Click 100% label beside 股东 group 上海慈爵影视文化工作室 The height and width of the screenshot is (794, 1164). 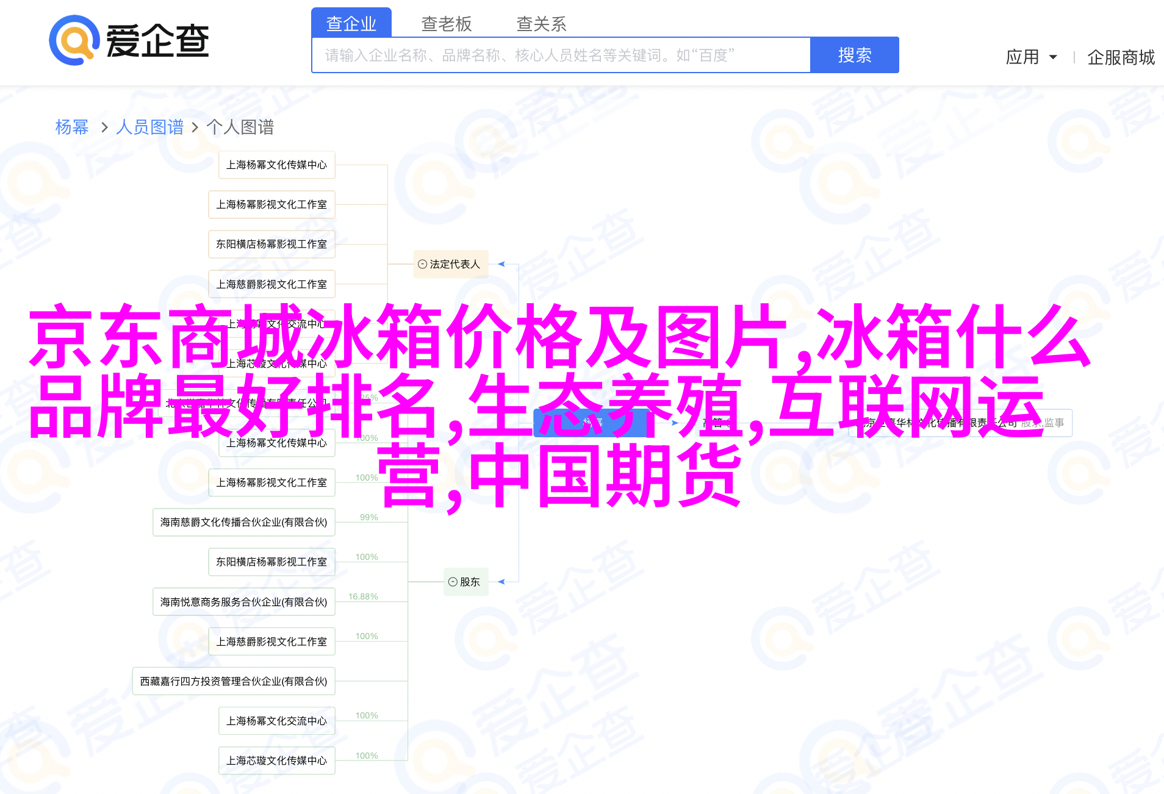pyautogui.click(x=367, y=636)
